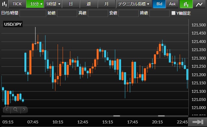Click the 22:45 time axis label
207x127 pixels.
point(182,122)
